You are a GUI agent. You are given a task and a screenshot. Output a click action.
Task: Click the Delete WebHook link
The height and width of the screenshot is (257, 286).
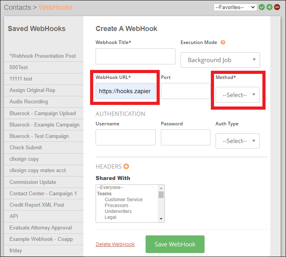115,244
